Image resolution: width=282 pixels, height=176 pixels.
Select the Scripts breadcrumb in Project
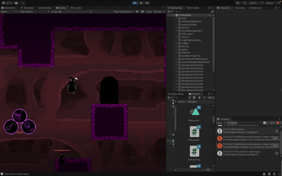pos(192,102)
